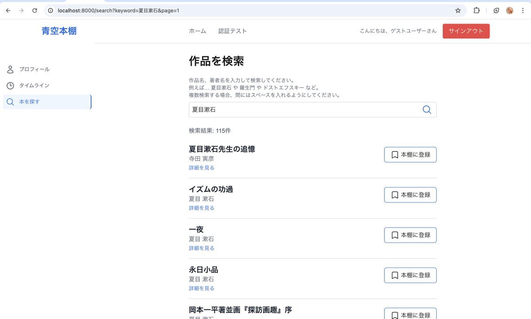Reload the page using the browser refresh icon
Image resolution: width=531 pixels, height=319 pixels.
tap(35, 11)
